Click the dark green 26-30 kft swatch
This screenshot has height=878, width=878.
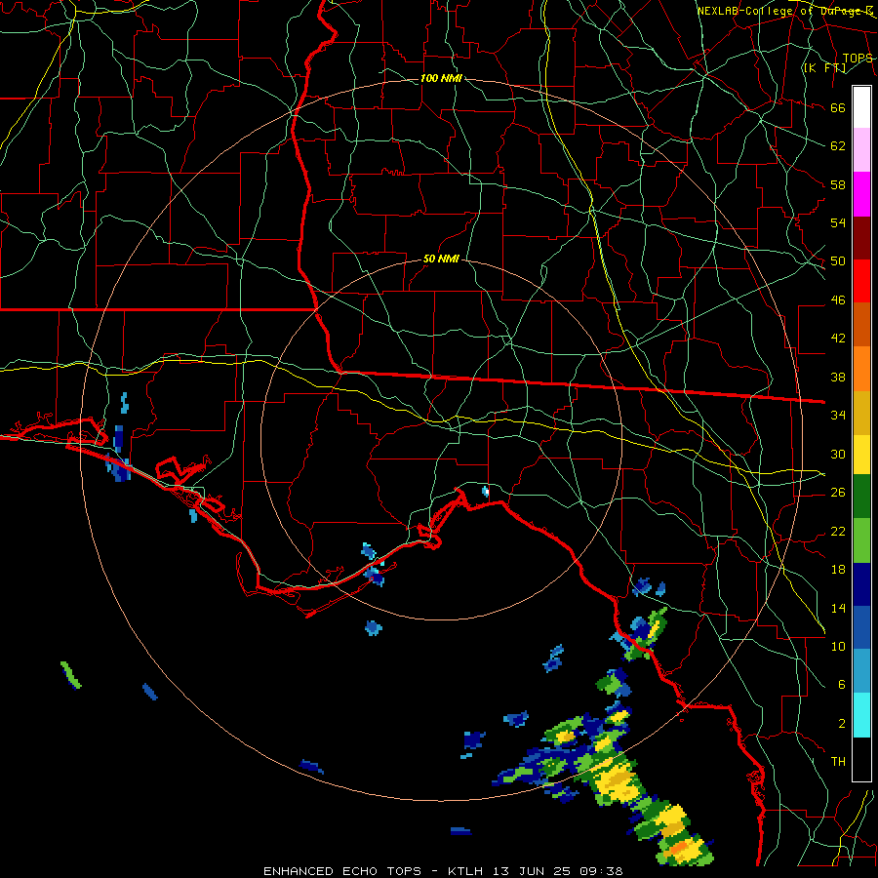tap(861, 497)
